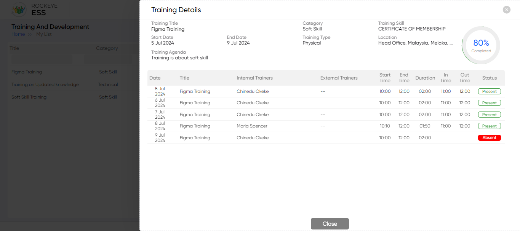This screenshot has width=520, height=231.
Task: Click the End Date value 9 Jul 2024
Action: click(238, 43)
